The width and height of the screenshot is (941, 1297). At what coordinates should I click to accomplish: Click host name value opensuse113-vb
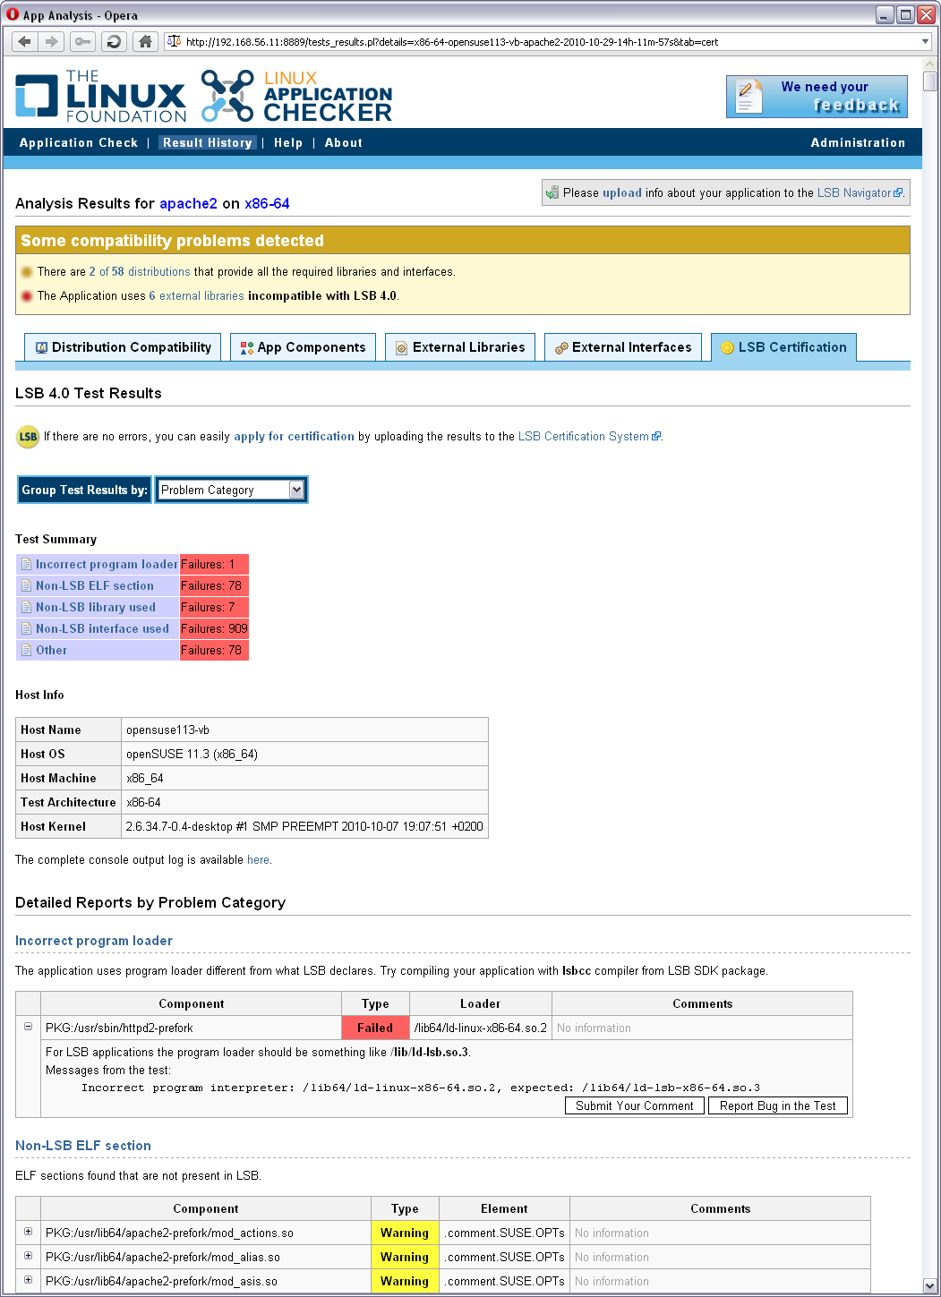pyautogui.click(x=168, y=730)
